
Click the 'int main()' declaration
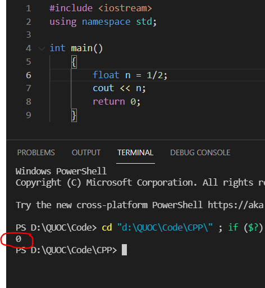[x=76, y=48]
